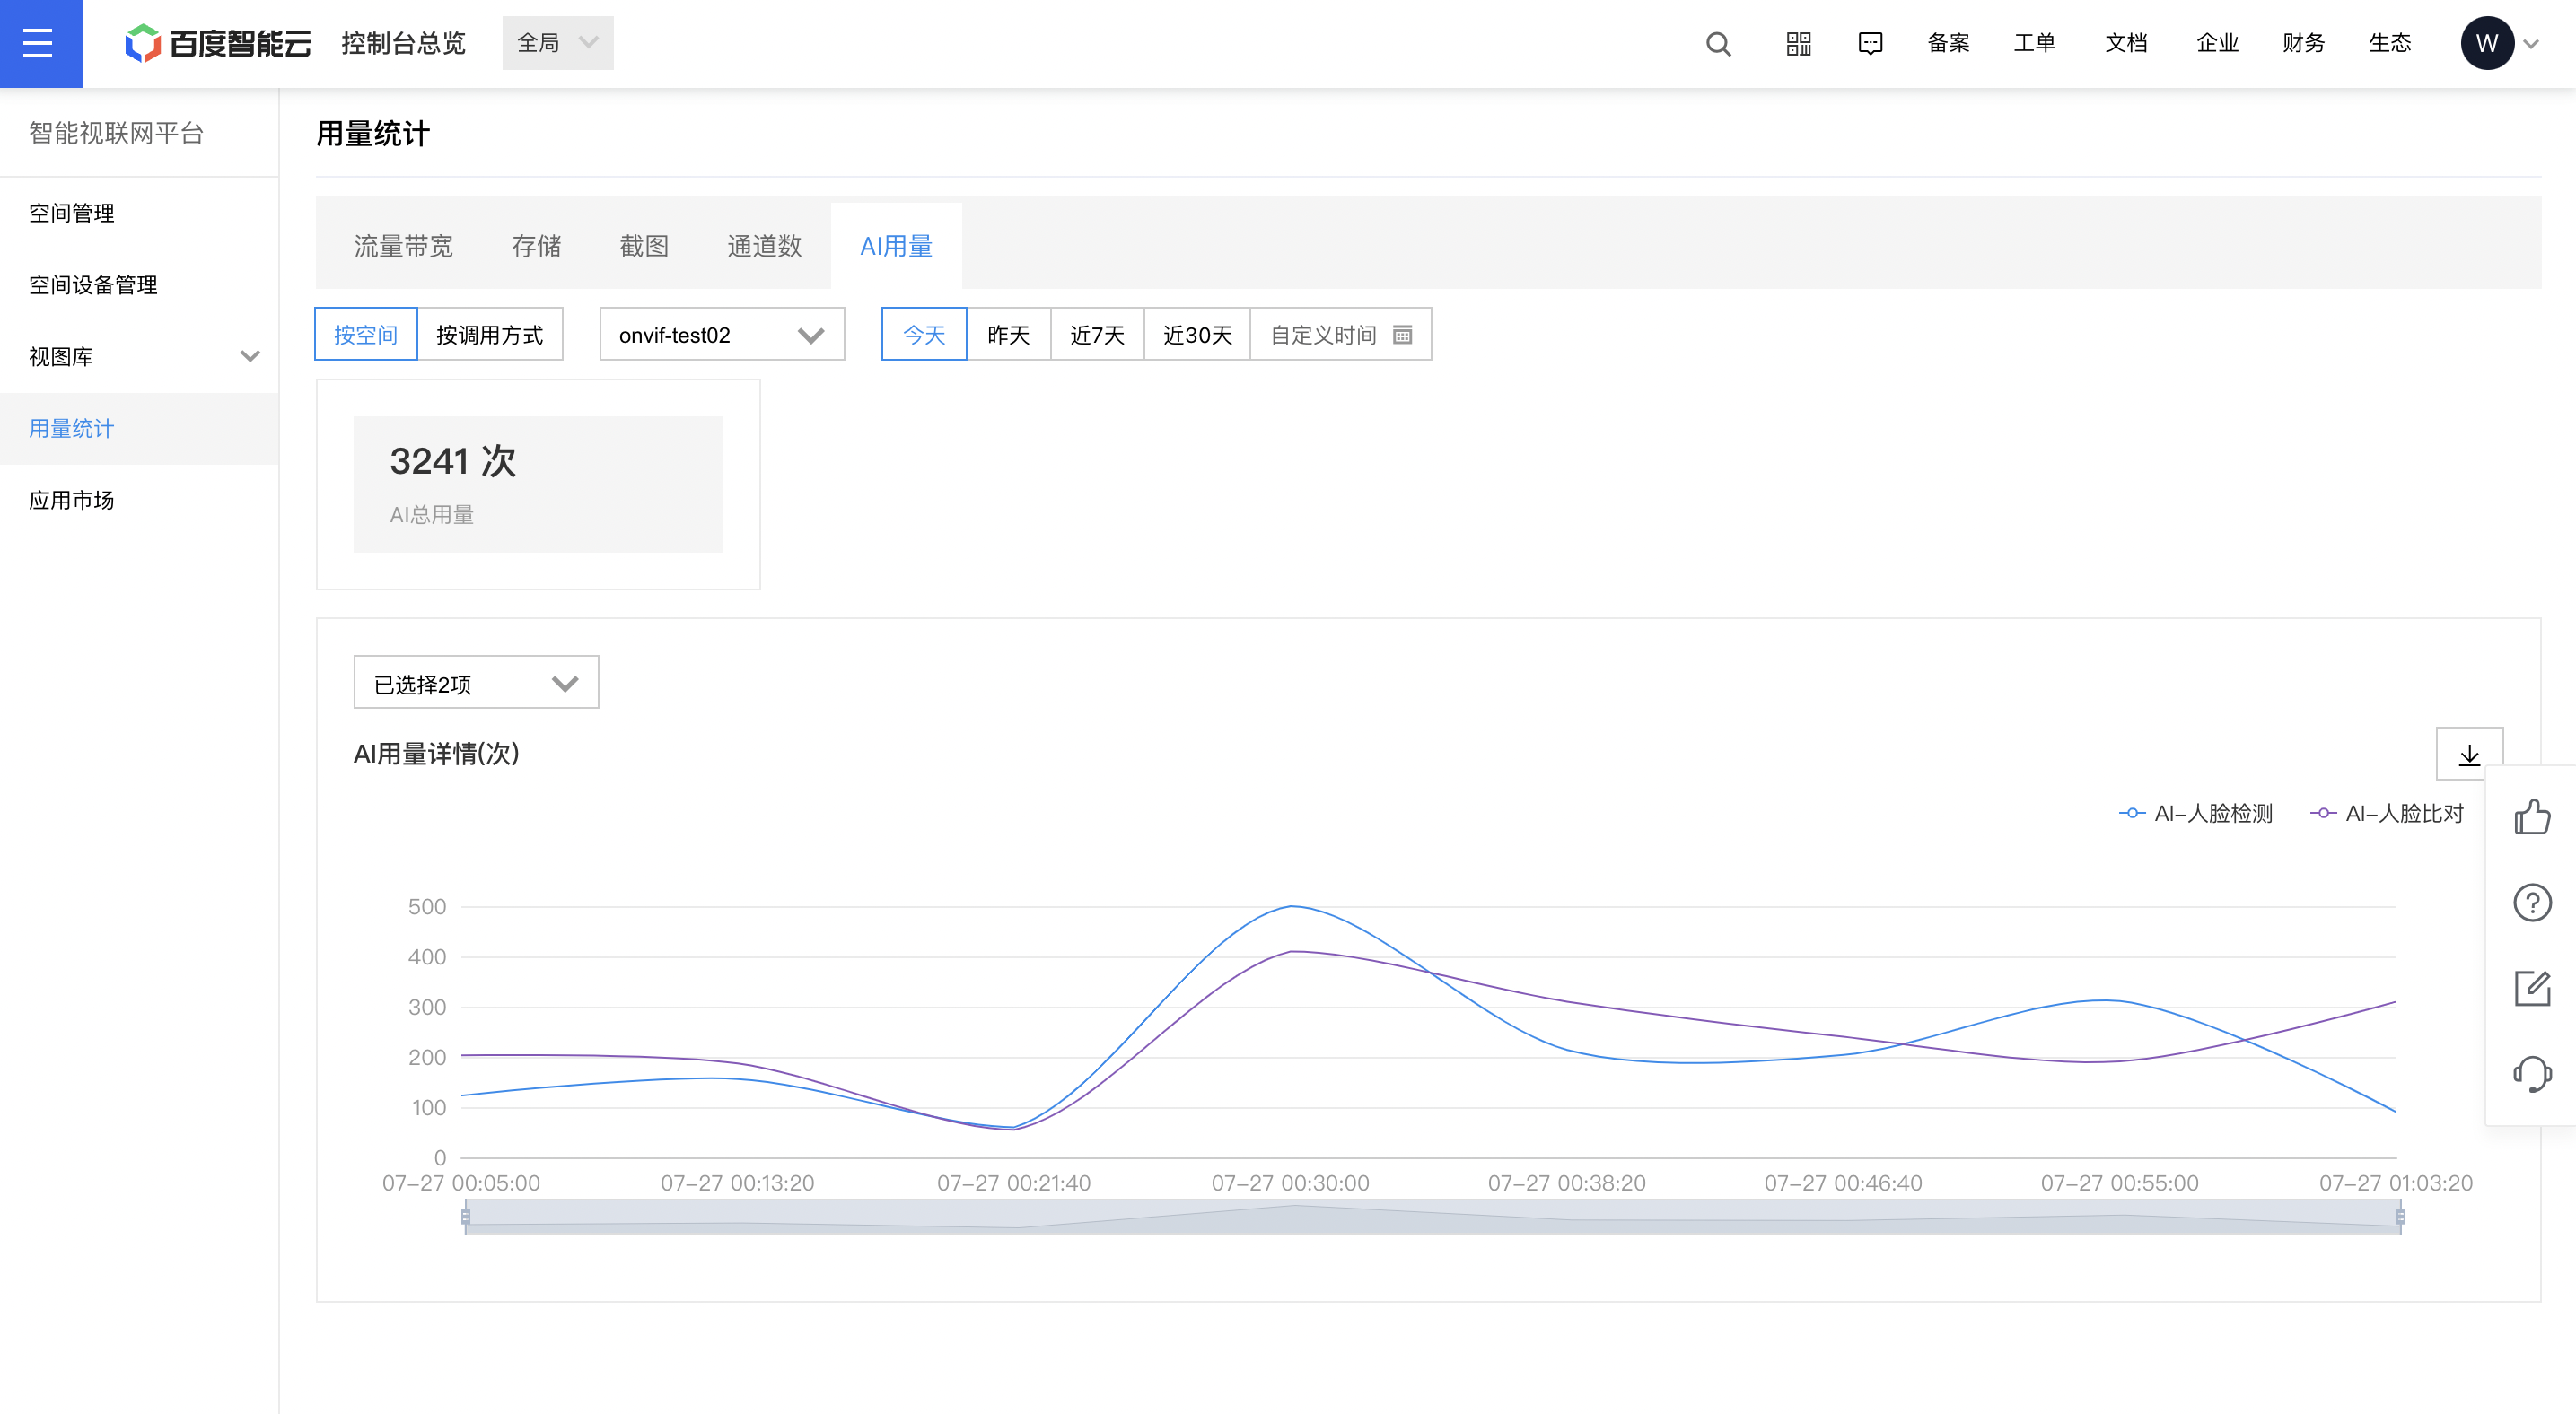2576x1414 pixels.
Task: Open 空间管理 in sidebar
Action: [x=139, y=213]
